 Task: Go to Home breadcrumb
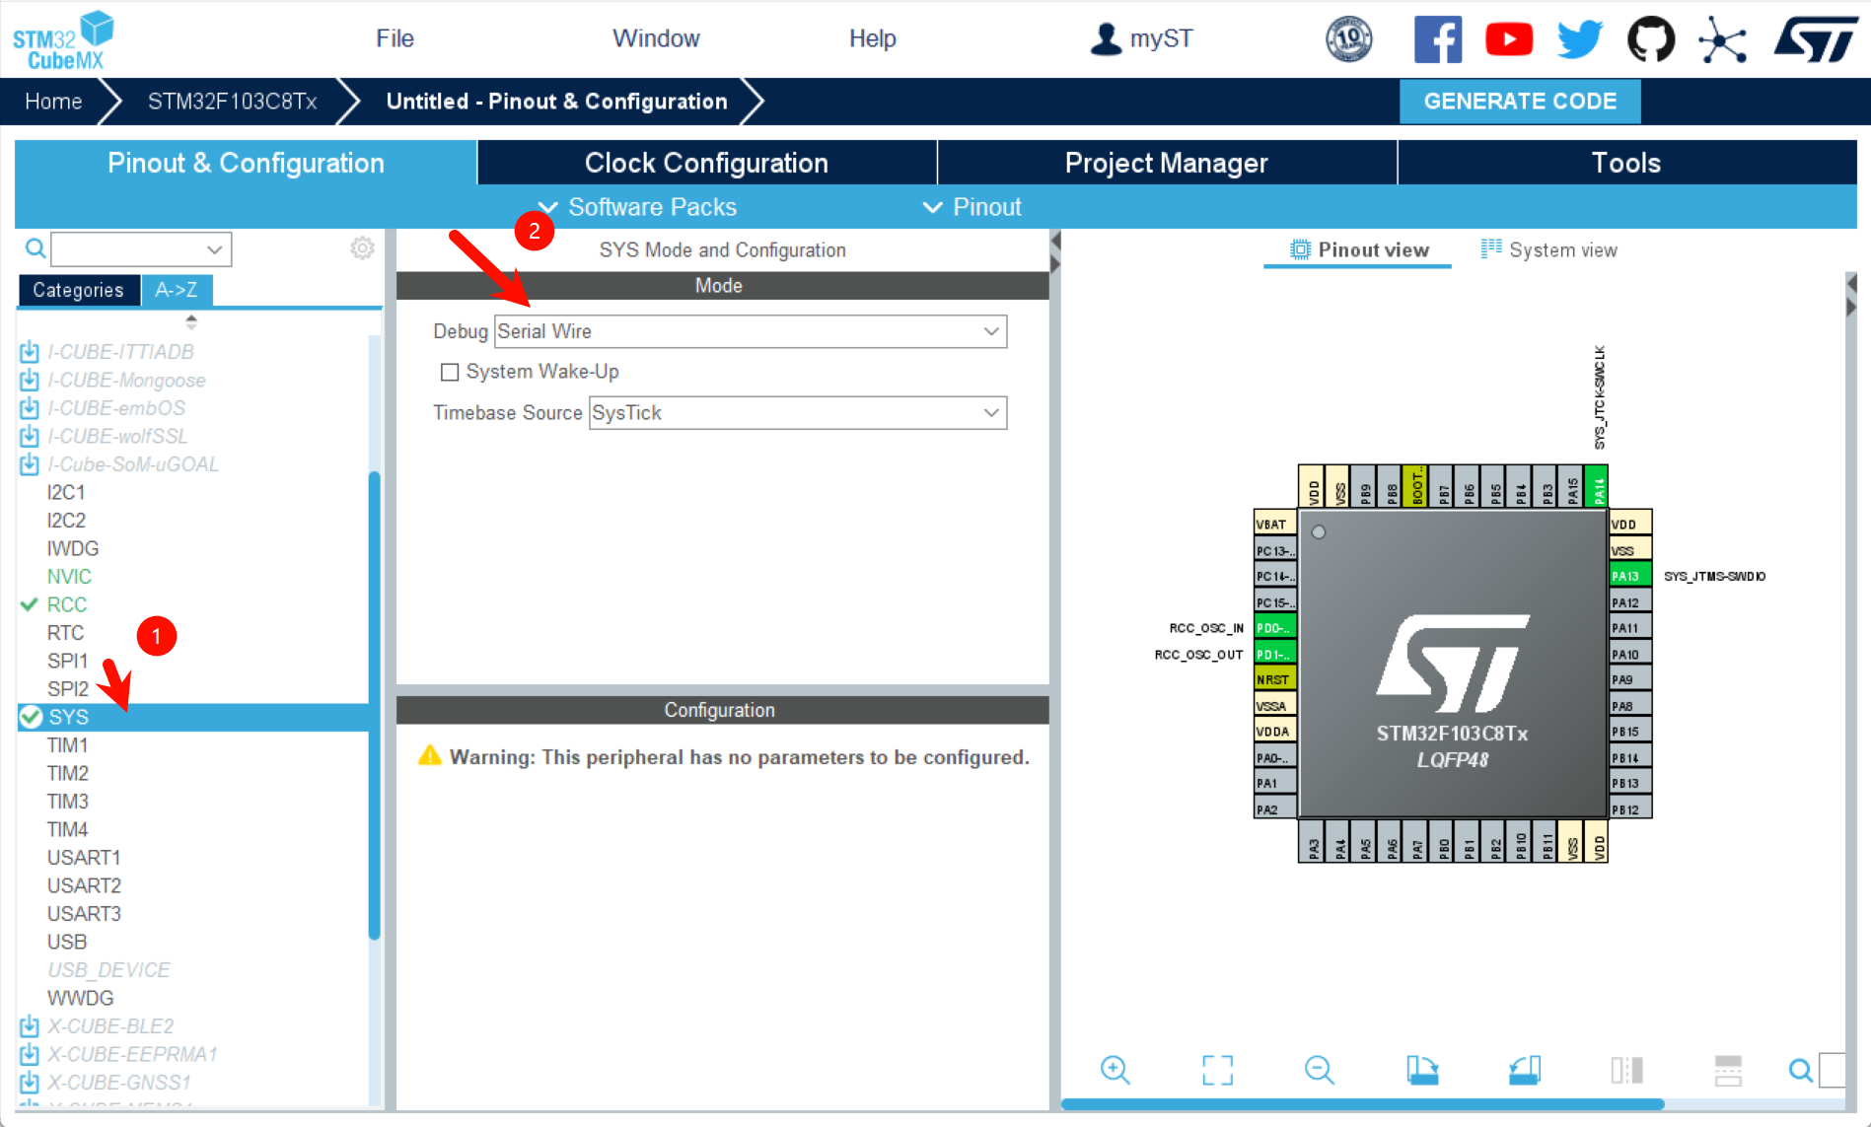pos(53,102)
